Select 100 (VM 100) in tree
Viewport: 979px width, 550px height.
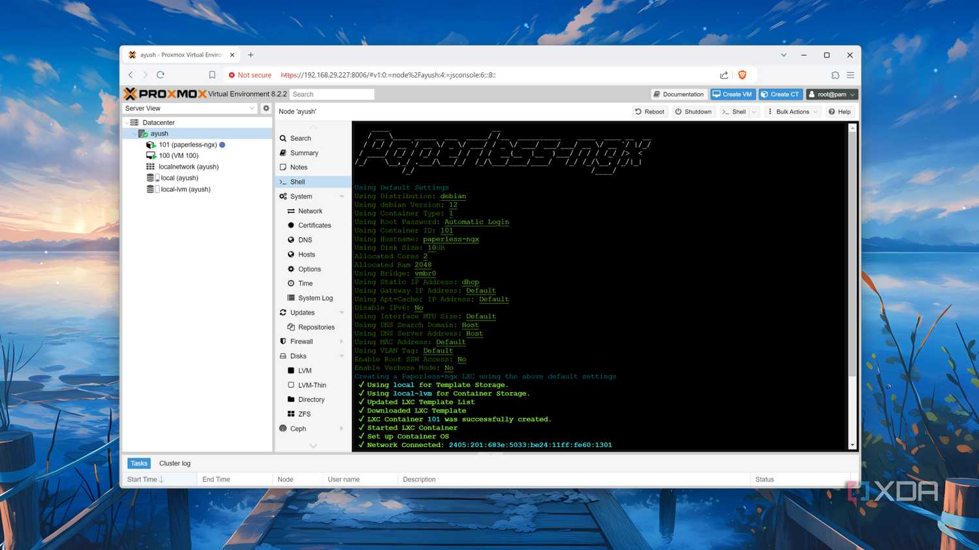tap(178, 156)
